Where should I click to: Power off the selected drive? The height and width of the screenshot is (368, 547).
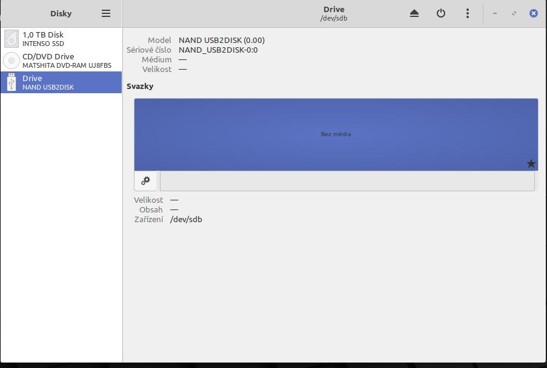[441, 13]
